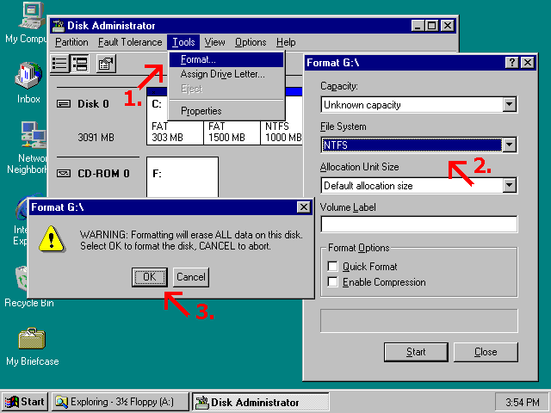Click OK in the format warning dialog
Image resolution: width=551 pixels, height=413 pixels.
[149, 277]
